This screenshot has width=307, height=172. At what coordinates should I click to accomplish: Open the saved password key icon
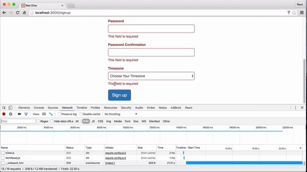[x=289, y=13]
